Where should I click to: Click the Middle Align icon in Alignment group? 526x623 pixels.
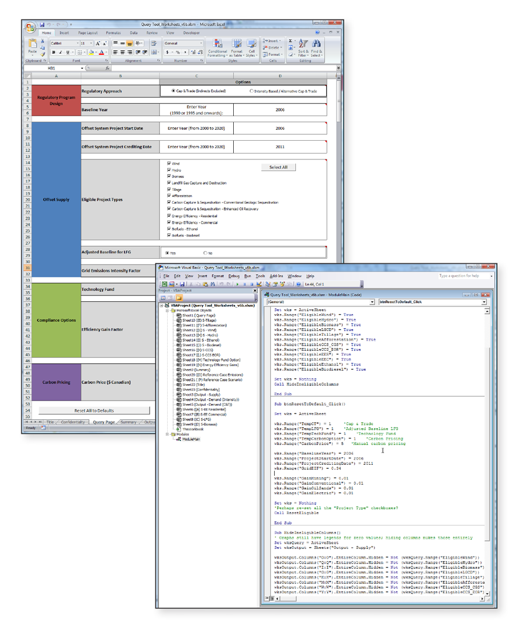[123, 43]
